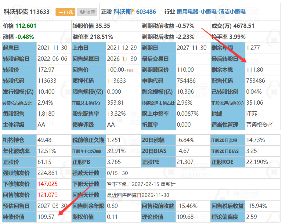The height and width of the screenshot is (224, 282).
Task: Click the 适当性管理 value 普通投资者
Action: pyautogui.click(x=259, y=125)
